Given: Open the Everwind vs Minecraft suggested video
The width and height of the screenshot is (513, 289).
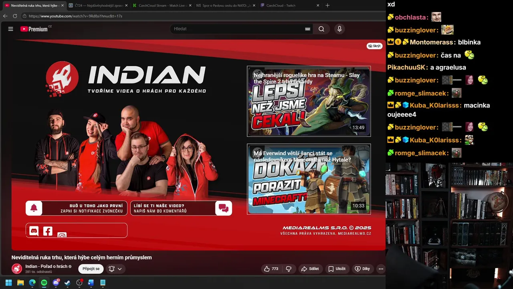Looking at the screenshot, I should coord(309,179).
